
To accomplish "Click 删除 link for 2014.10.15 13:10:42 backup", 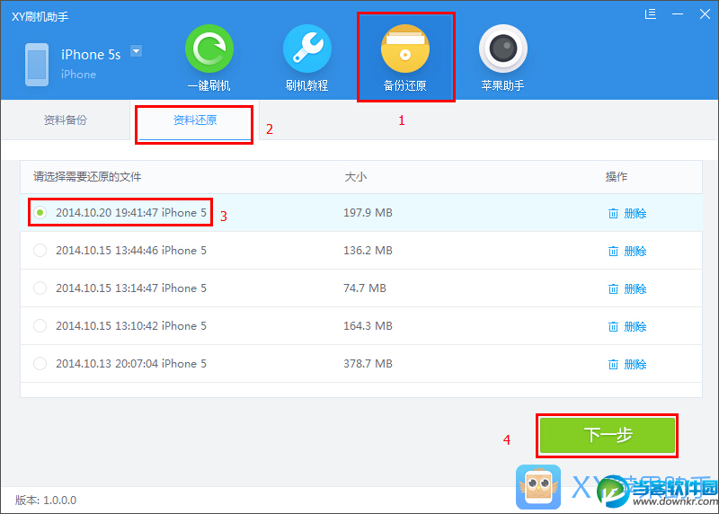I will [635, 326].
